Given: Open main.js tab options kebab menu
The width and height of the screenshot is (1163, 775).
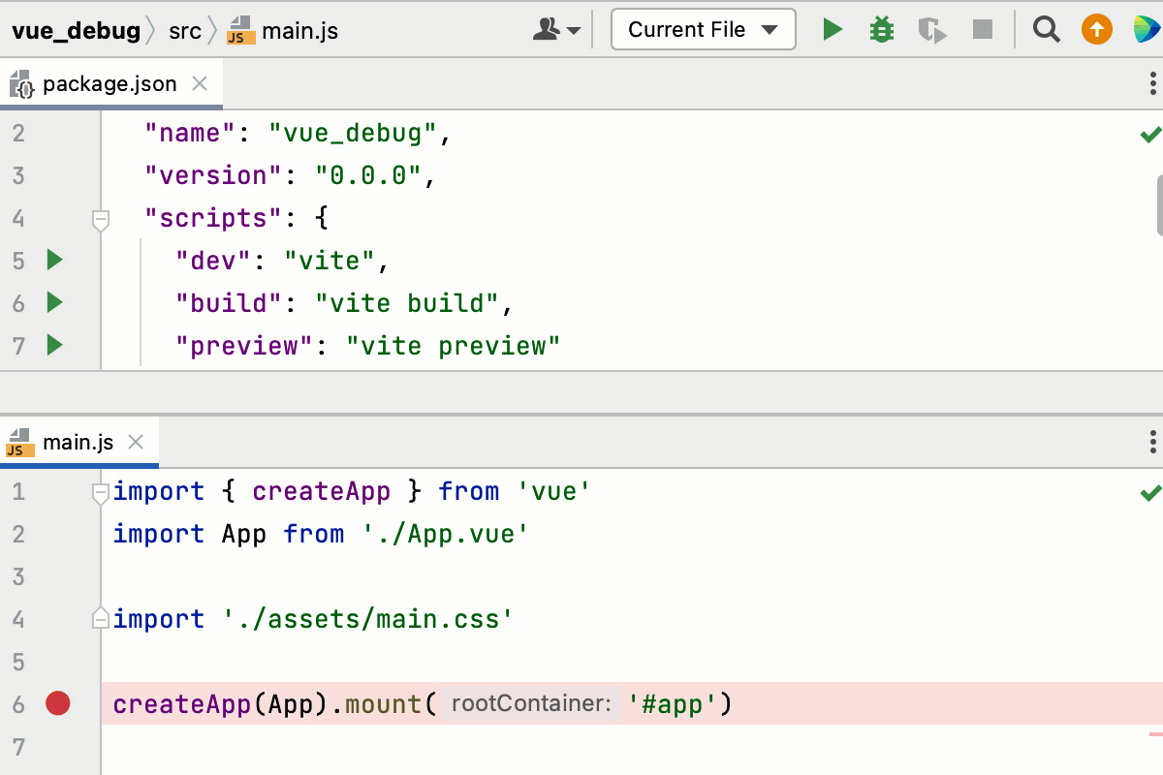Looking at the screenshot, I should tap(1152, 443).
